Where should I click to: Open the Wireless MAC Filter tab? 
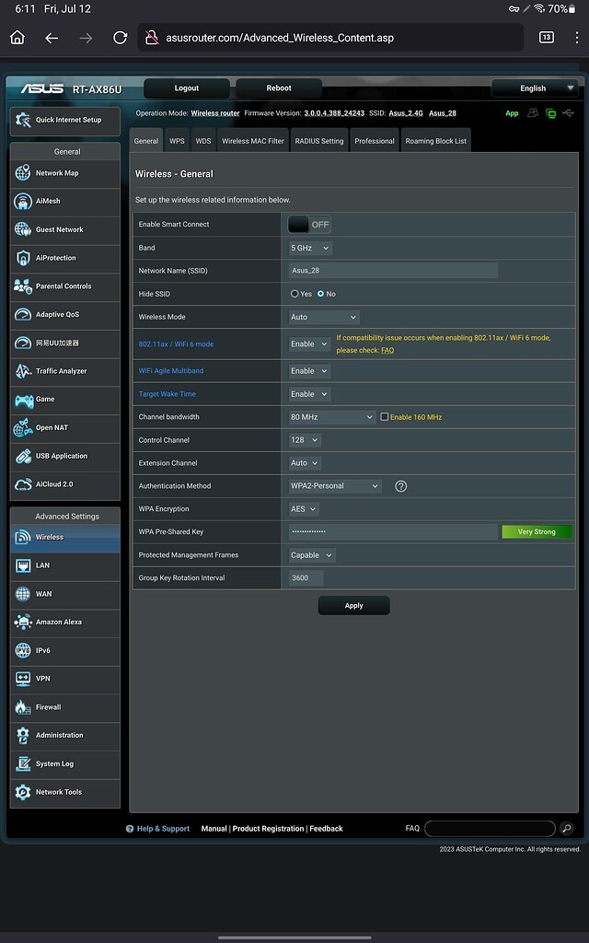click(252, 141)
